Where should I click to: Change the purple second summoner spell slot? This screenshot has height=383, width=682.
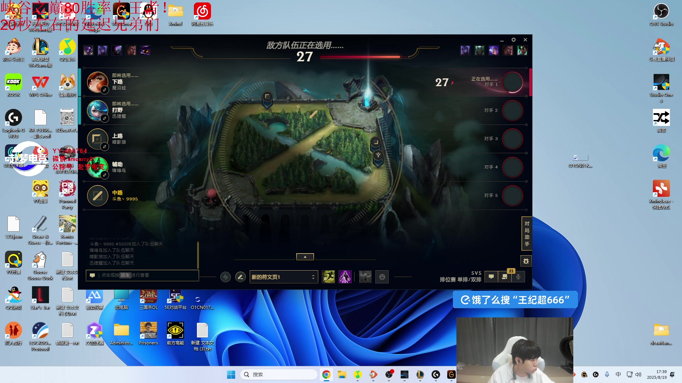tap(345, 277)
